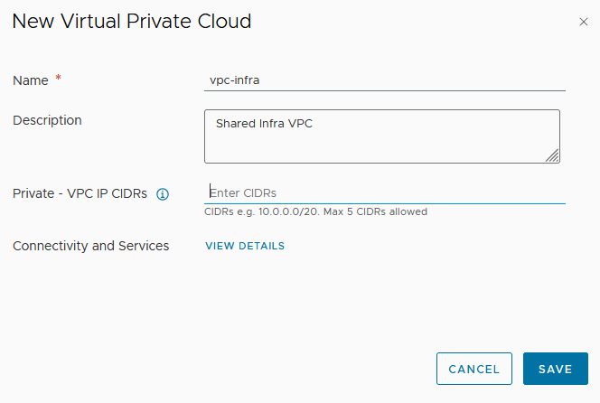Viewport: 600px width, 403px height.
Task: Click the New Virtual Private Cloud title
Action: pyautogui.click(x=131, y=21)
